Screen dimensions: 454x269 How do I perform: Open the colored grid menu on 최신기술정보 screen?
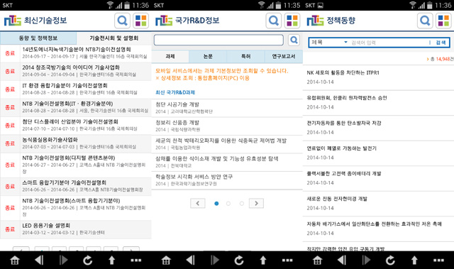coord(141,21)
